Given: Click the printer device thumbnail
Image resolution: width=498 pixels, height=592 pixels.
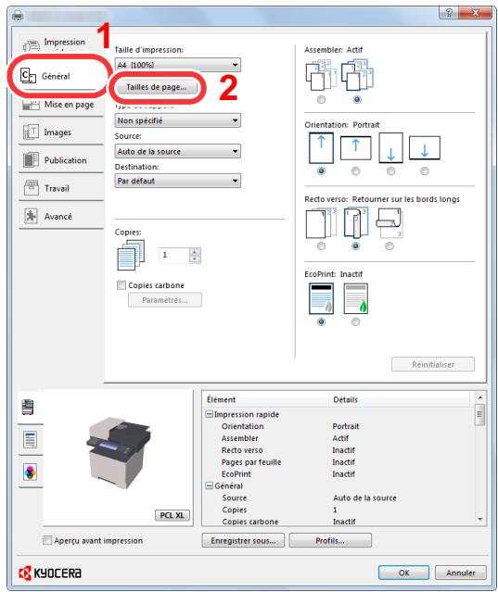Looking at the screenshot, I should coord(119,451).
